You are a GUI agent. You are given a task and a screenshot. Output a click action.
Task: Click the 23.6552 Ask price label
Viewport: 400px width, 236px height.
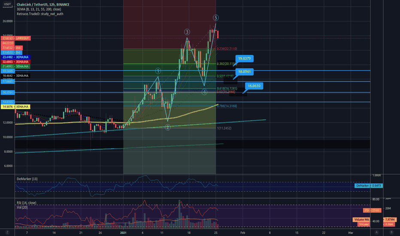(12, 48)
